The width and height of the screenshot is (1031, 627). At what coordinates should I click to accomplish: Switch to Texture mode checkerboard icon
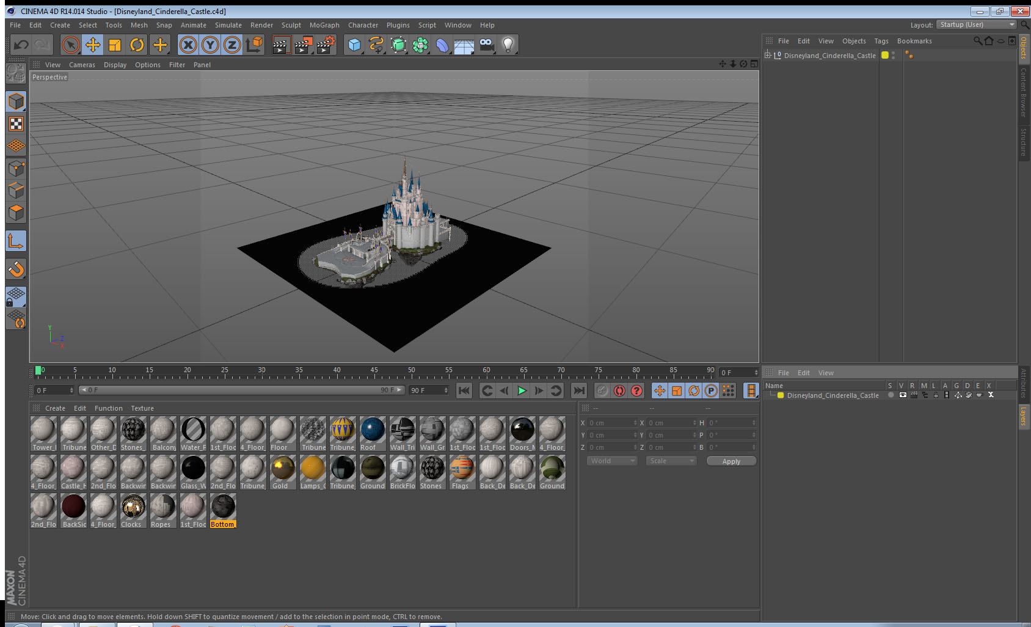coord(16,124)
